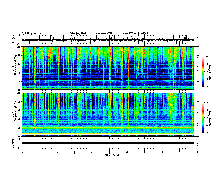Click the ch.2 spectrogram color bar
222x171 pixels.
pos(203,118)
